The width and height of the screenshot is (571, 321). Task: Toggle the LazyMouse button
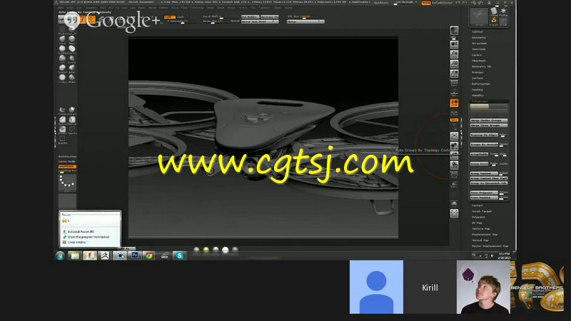coord(67,166)
